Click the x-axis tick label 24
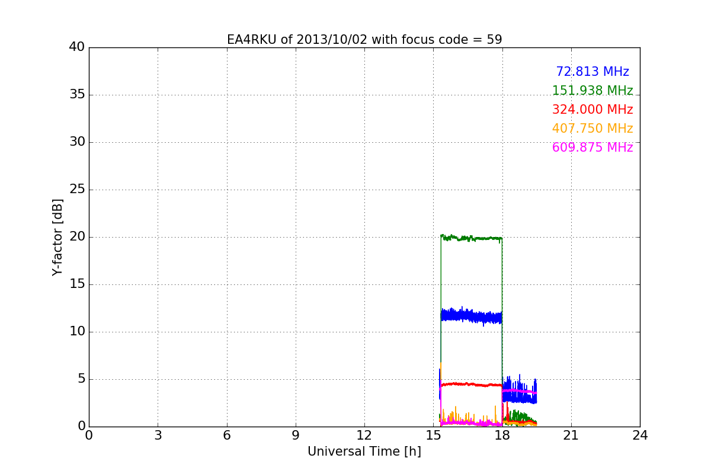The image size is (711, 474). (640, 435)
